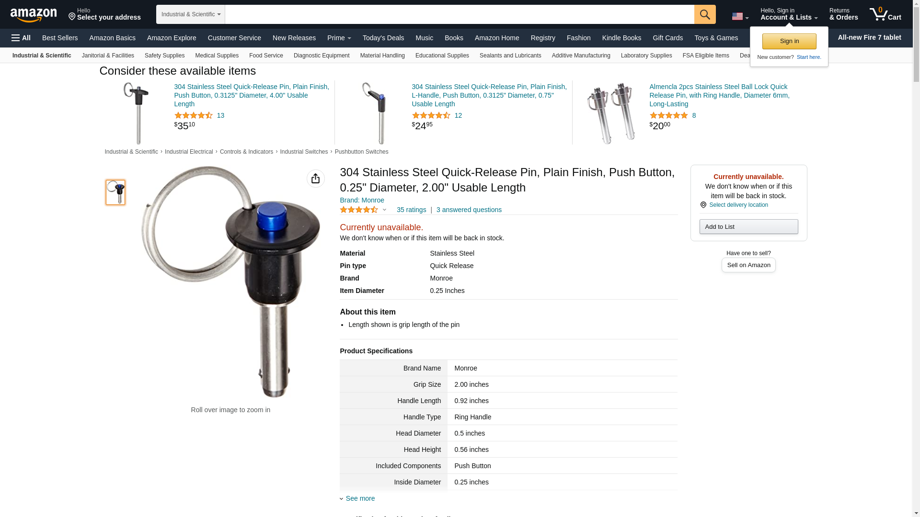920x517 pixels.
Task: Click the Brand: Monroe link
Action: [x=362, y=200]
